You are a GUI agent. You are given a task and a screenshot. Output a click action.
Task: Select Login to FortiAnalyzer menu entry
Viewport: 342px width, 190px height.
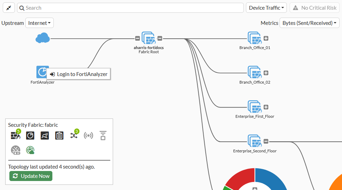pyautogui.click(x=79, y=74)
